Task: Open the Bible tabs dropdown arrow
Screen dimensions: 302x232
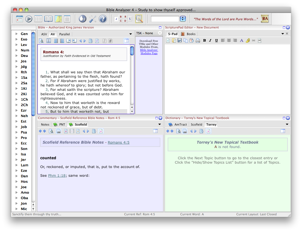Action: point(130,34)
